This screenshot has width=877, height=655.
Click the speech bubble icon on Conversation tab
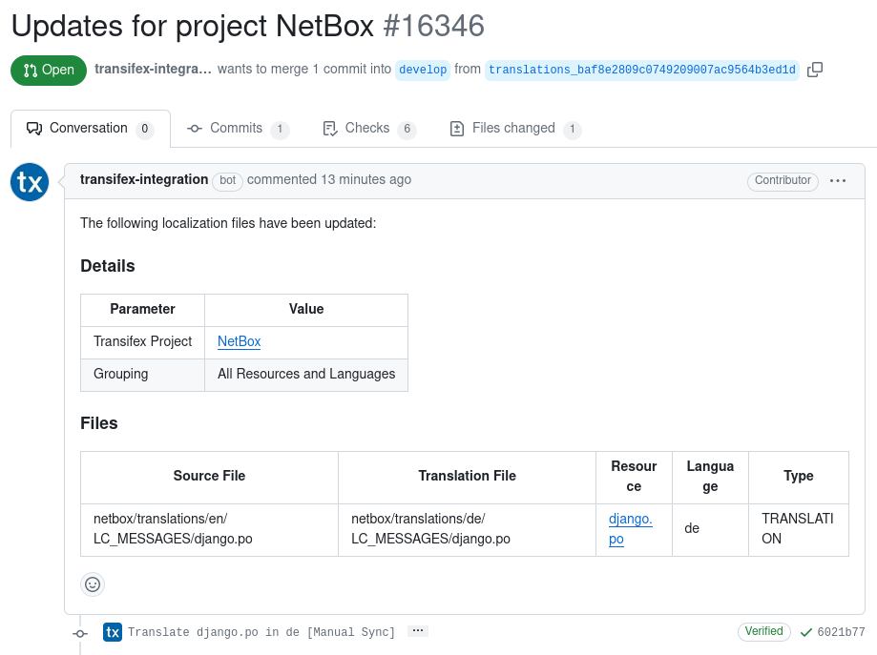pyautogui.click(x=32, y=128)
